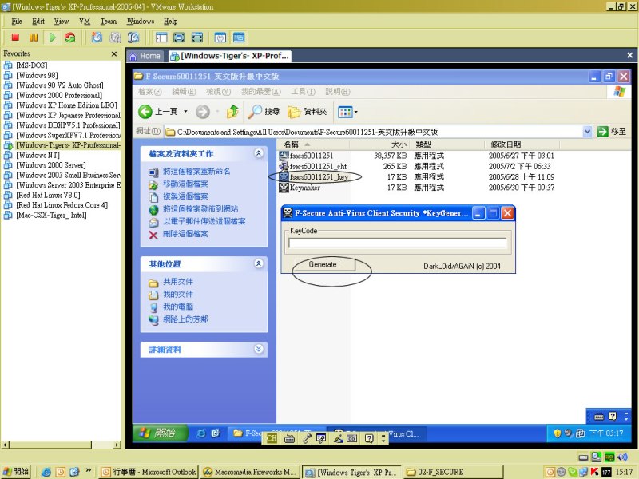
Task: Collapse the 其他位置 panel
Action: (x=258, y=263)
